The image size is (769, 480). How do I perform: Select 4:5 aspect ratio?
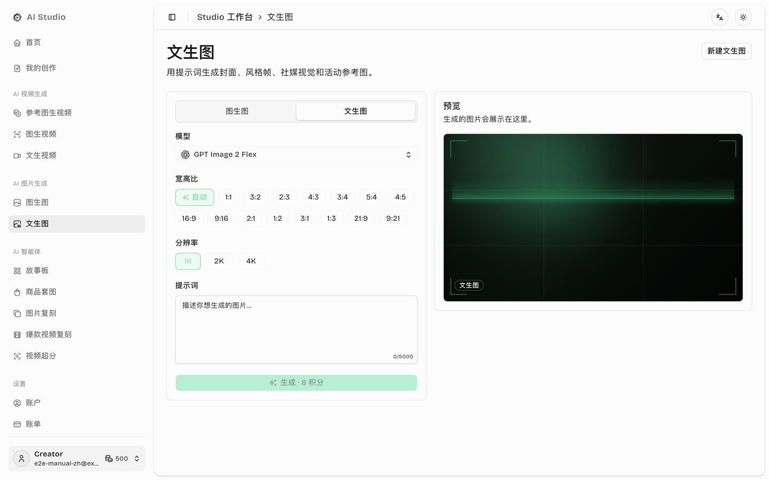click(401, 197)
